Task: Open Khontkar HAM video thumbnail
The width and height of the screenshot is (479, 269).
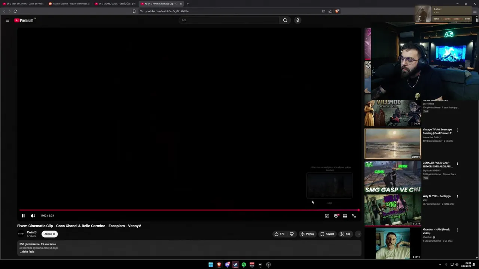Action: [x=393, y=243]
